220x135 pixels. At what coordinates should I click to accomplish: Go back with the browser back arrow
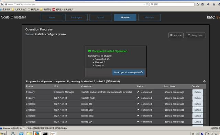pos(2,4)
